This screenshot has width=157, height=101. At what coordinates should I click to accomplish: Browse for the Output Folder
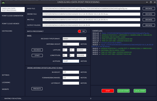149,25
